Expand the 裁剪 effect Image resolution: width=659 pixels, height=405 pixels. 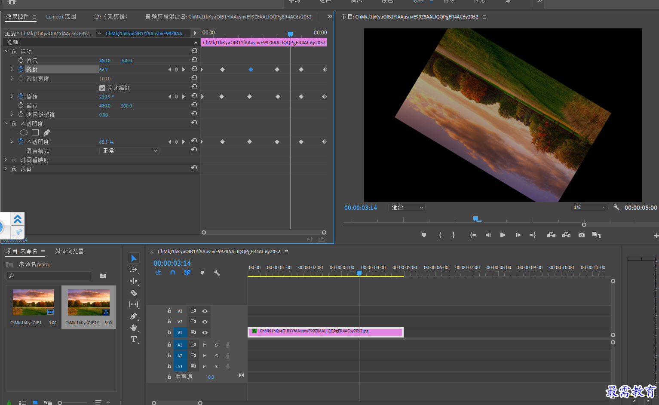point(6,169)
